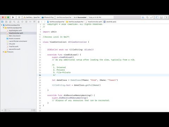Toggle the Navigator pane visibility
This screenshot has width=169, height=127.
157,17
